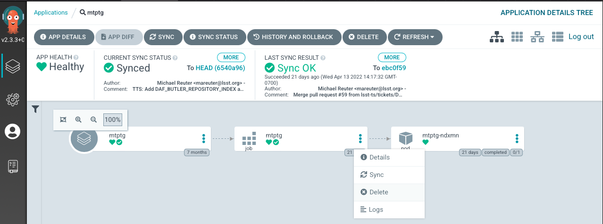The image size is (603, 224).
Task: Click the Log out link
Action: pos(581,37)
